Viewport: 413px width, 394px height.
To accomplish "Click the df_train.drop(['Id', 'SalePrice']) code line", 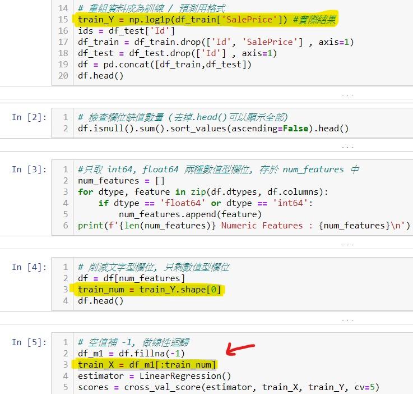I will pos(216,42).
